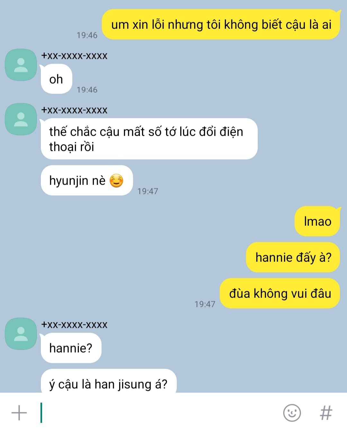347x433 pixels.
Task: Open profile avatar beside "hannie?" message
Action: [21, 334]
